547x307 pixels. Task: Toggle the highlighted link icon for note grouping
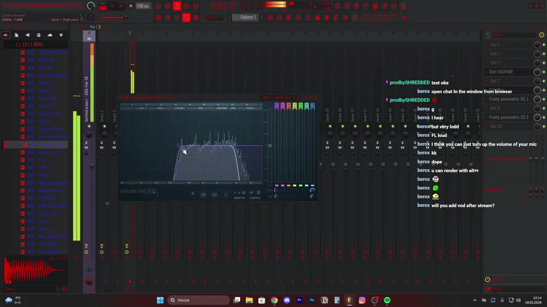(x=187, y=17)
